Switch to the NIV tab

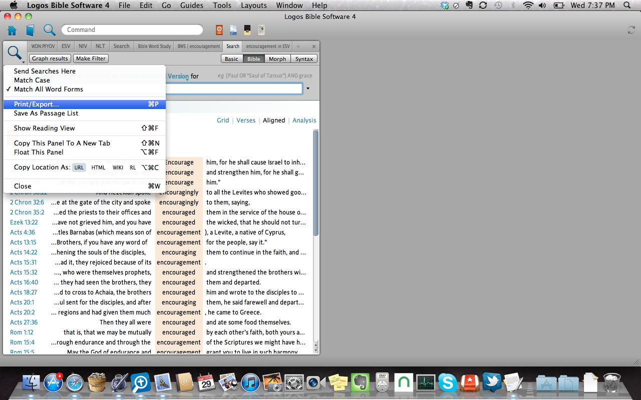tap(83, 46)
